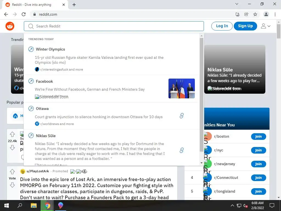Select the Reddit - Dive into anything tab
Viewport: 281px width, 211px height.
coord(35,5)
